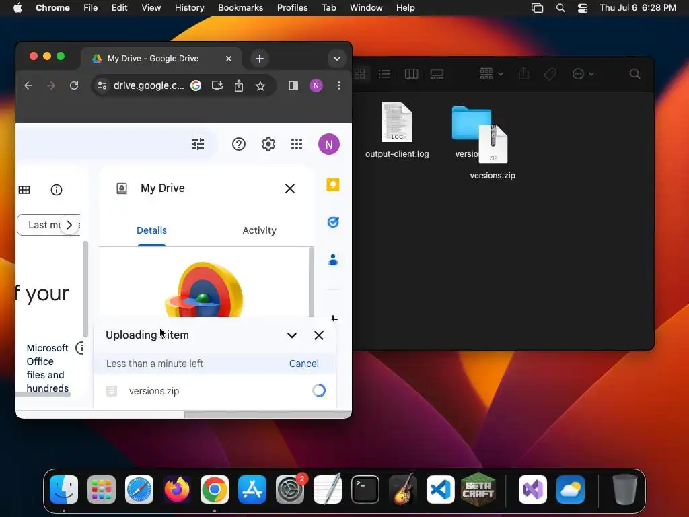
Task: Click the details panel vertical scrollbar
Action: (x=312, y=282)
